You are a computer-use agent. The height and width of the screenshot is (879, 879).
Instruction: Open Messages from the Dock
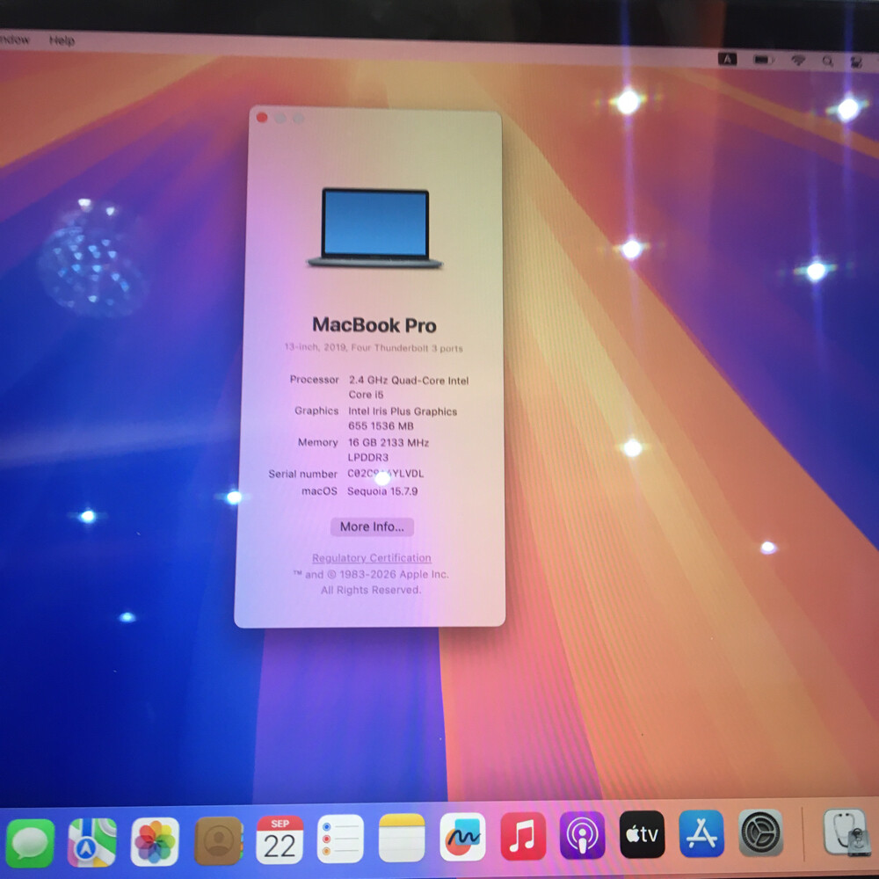point(30,843)
